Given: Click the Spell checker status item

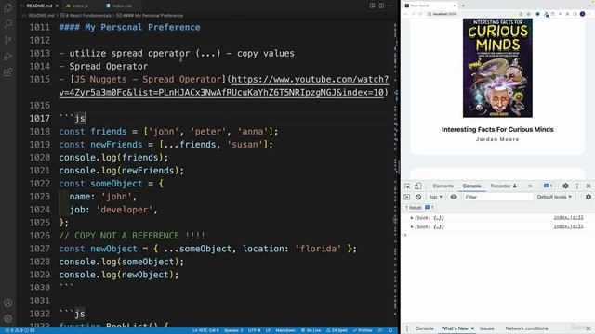Looking at the screenshot, I should pos(337,330).
